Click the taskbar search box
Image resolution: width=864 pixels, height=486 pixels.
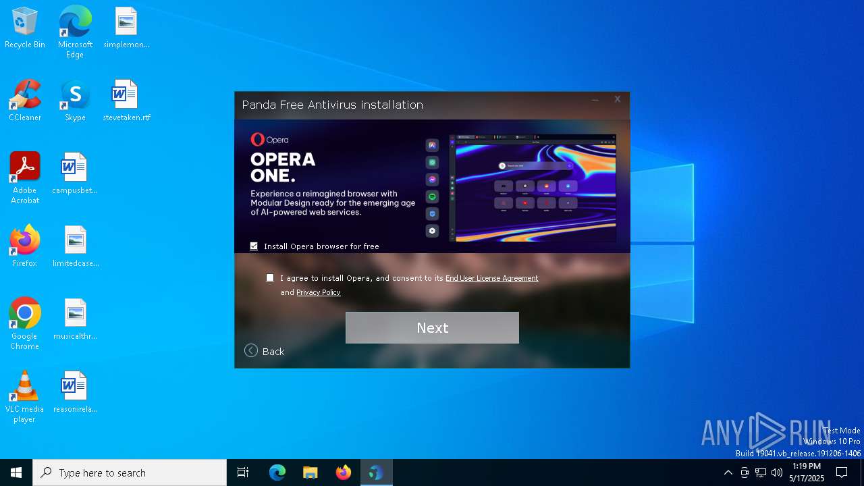[130, 473]
